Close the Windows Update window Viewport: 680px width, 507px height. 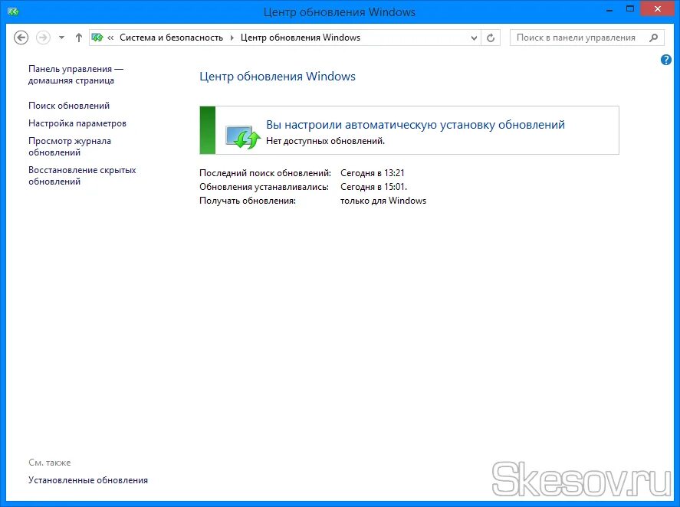tap(658, 8)
